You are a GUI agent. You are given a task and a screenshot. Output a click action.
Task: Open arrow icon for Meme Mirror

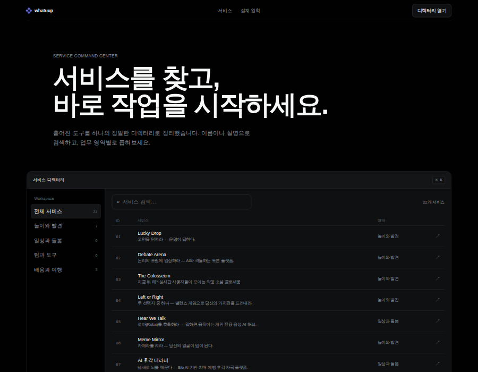(438, 342)
